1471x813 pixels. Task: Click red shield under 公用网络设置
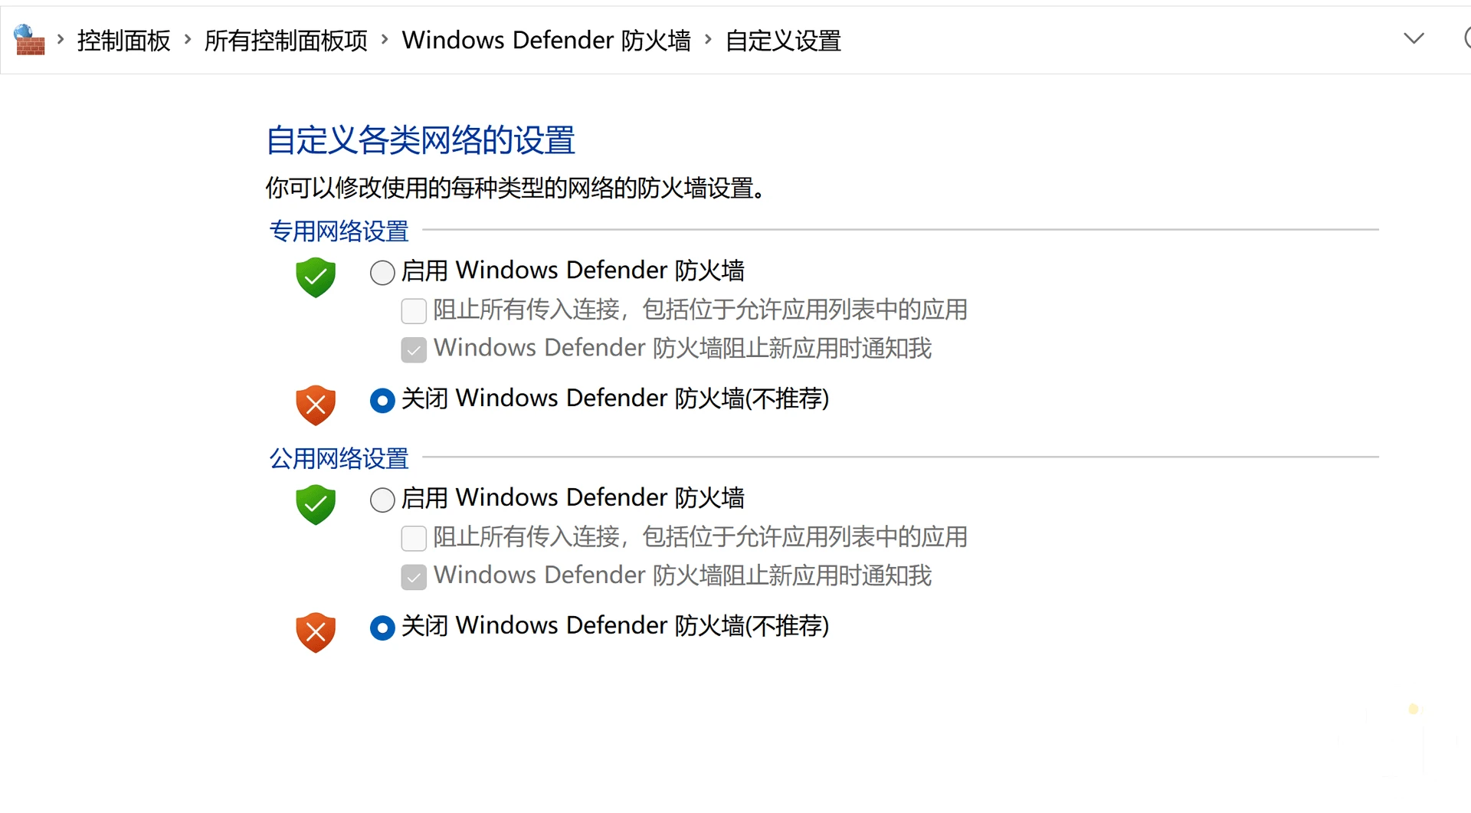[x=316, y=633]
